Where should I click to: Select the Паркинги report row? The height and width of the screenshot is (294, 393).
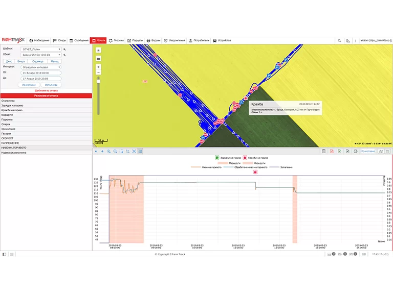46,119
